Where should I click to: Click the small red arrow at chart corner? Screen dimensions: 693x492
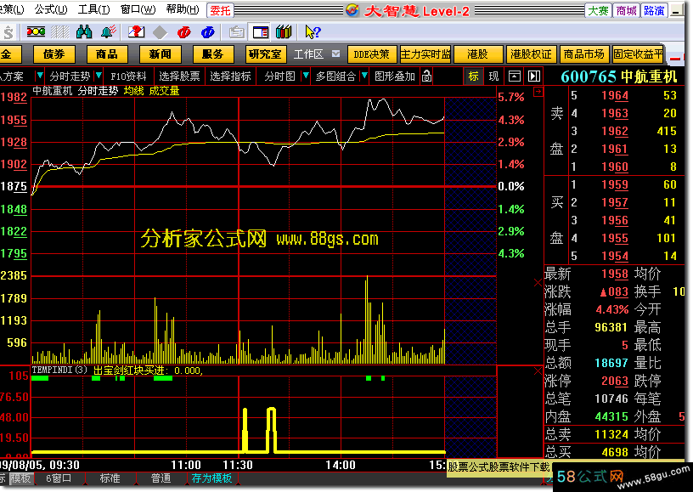coord(538,92)
